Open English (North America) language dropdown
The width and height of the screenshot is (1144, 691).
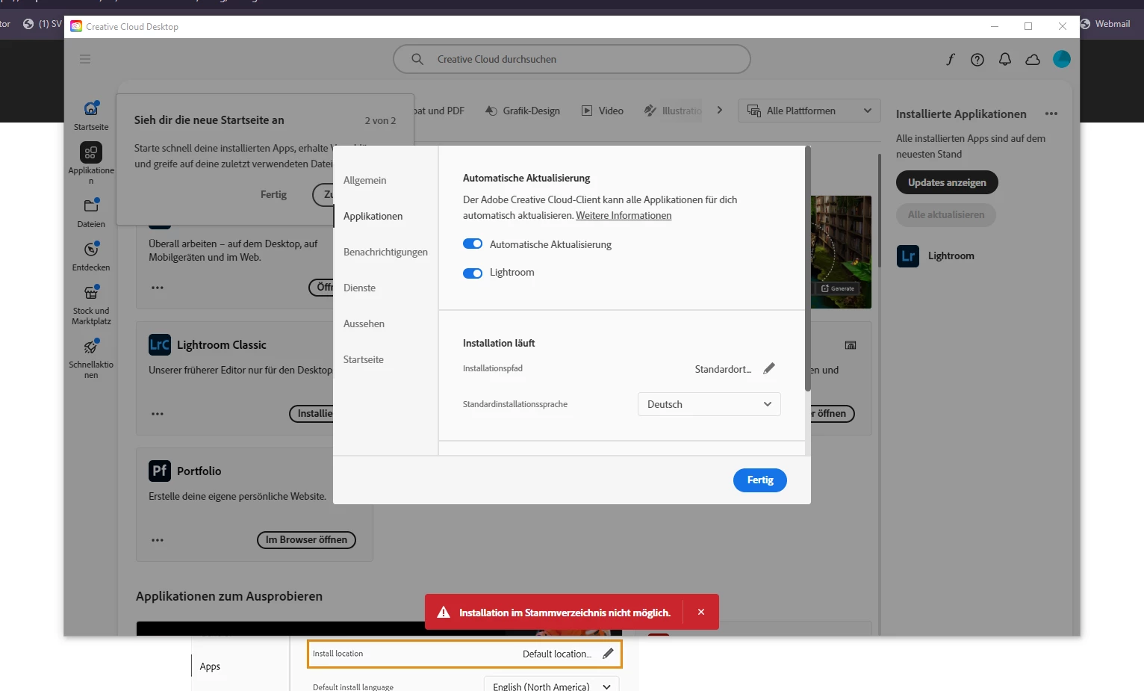pyautogui.click(x=551, y=687)
